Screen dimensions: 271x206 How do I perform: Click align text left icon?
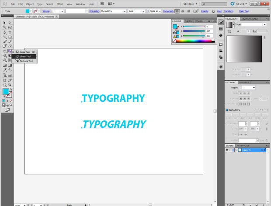click(177, 11)
